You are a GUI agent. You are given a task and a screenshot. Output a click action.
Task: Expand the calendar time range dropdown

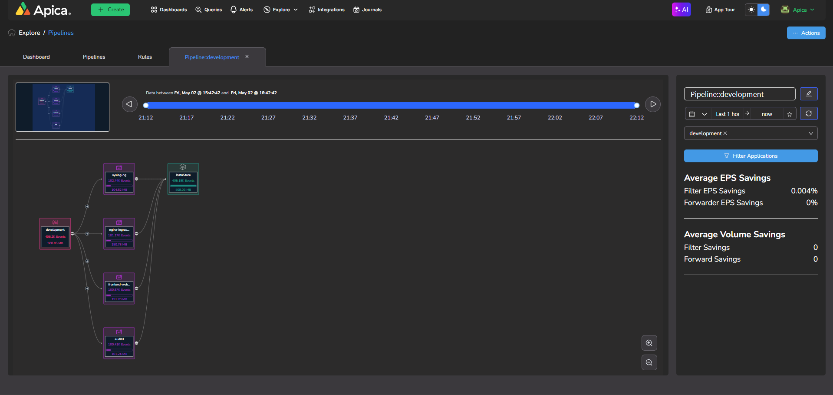(x=698, y=114)
